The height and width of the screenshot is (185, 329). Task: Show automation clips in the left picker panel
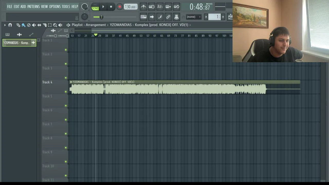31,35
